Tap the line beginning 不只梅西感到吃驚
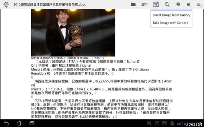The image size is (204, 127). 104,101
